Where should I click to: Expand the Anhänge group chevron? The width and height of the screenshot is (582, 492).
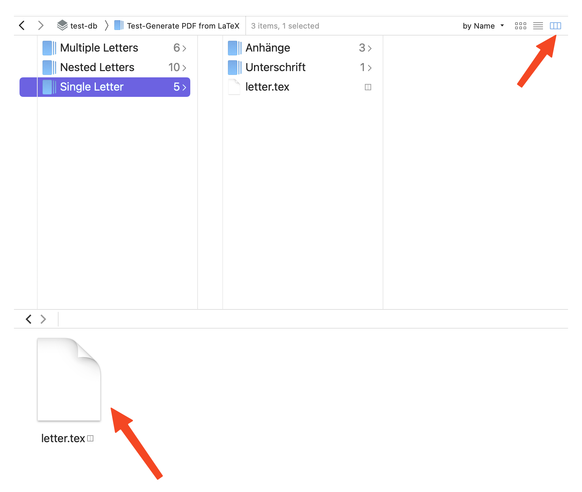click(x=370, y=48)
